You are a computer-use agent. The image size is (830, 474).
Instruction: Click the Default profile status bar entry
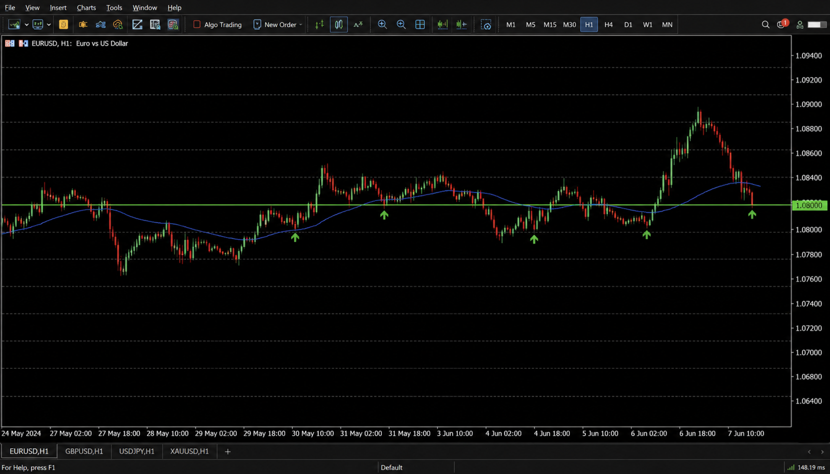tap(391, 467)
